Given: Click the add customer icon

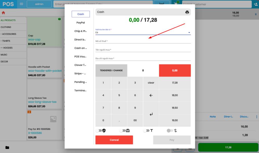Looking at the screenshot, I should [255, 4].
